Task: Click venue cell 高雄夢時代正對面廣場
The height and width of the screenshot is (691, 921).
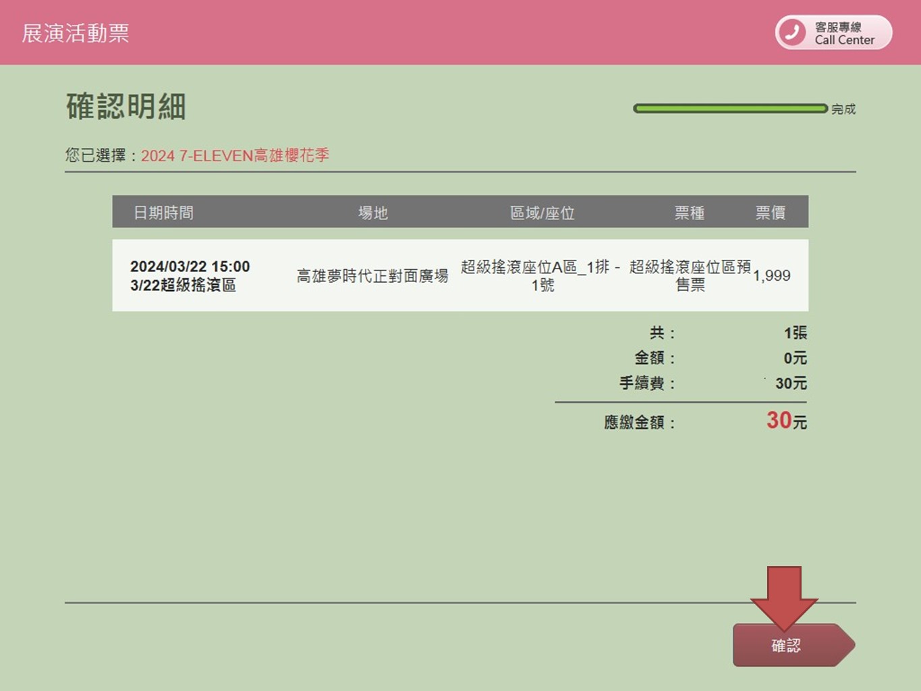Action: 372,275
